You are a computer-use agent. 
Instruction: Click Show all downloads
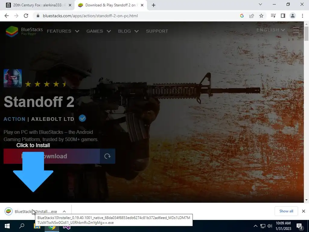286,211
